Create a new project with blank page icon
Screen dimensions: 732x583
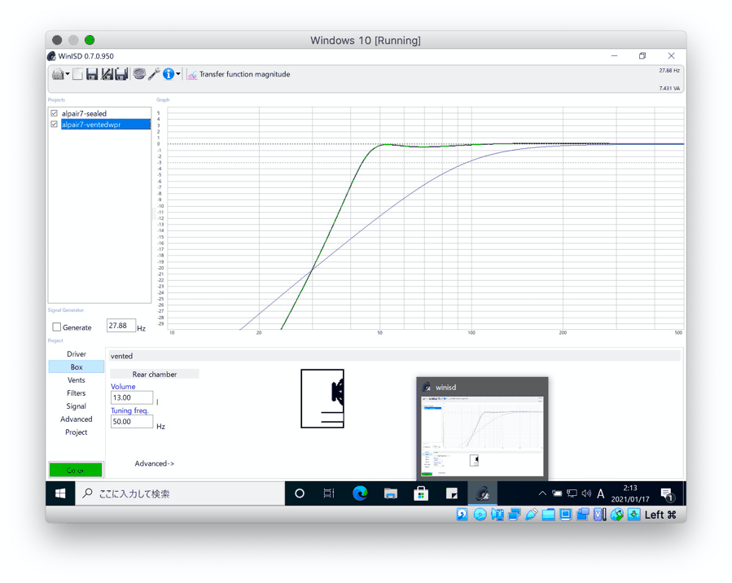click(77, 74)
